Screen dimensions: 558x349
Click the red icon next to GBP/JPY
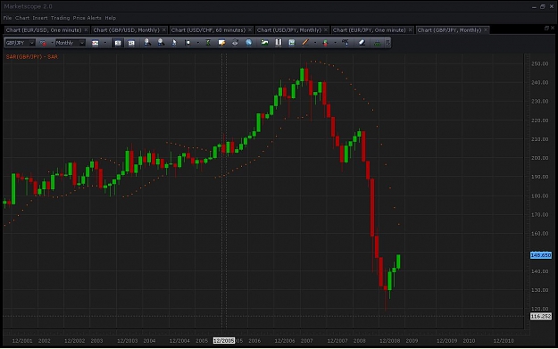43,43
